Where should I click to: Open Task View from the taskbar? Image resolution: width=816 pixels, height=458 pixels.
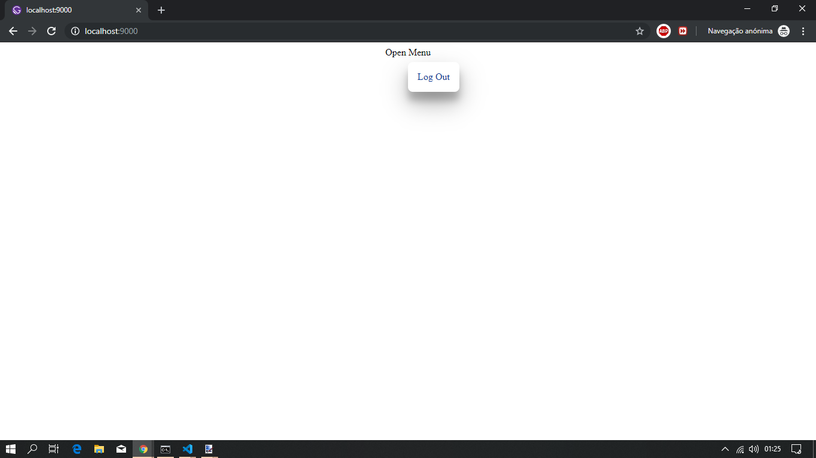[53, 449]
